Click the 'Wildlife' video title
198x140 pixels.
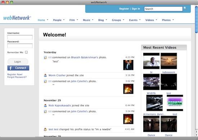click(151, 93)
